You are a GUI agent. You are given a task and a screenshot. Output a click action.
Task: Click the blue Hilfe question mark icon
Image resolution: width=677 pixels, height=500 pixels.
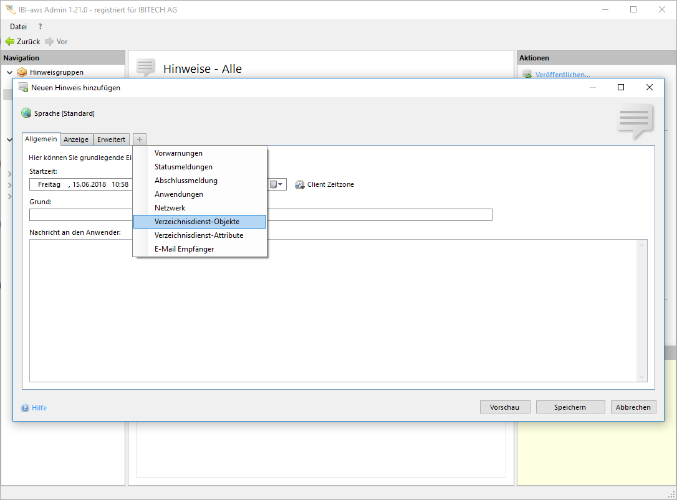(x=25, y=408)
